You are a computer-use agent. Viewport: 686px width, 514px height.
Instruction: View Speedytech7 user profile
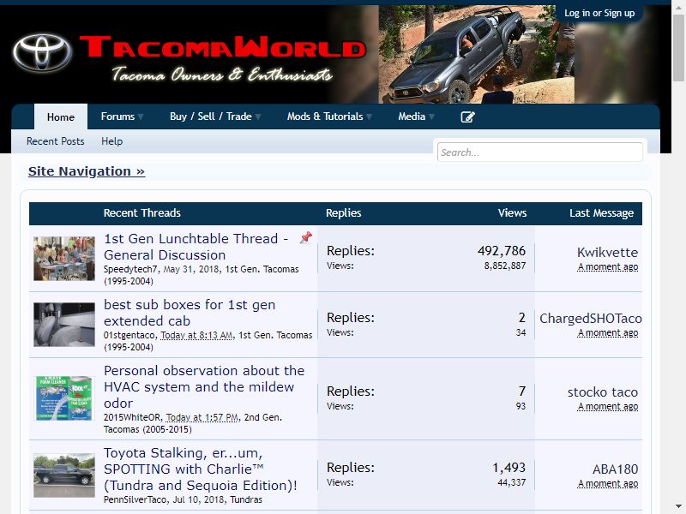pyautogui.click(x=130, y=269)
